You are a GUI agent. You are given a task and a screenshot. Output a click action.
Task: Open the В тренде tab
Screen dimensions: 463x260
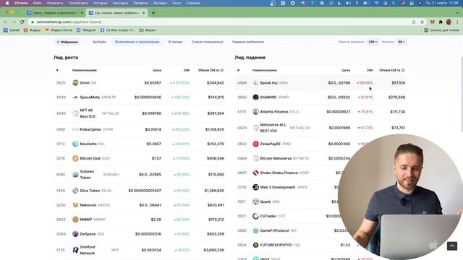click(175, 42)
